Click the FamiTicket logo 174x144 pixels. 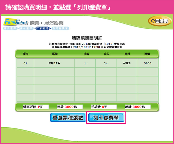click(x=16, y=23)
